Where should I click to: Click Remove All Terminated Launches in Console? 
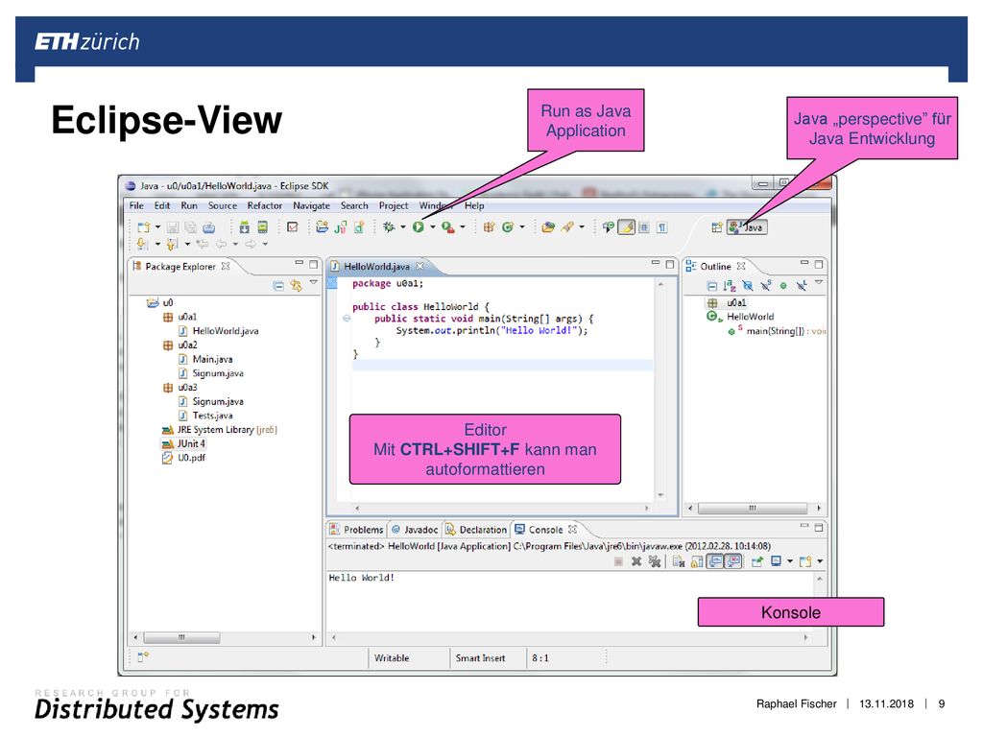click(655, 561)
